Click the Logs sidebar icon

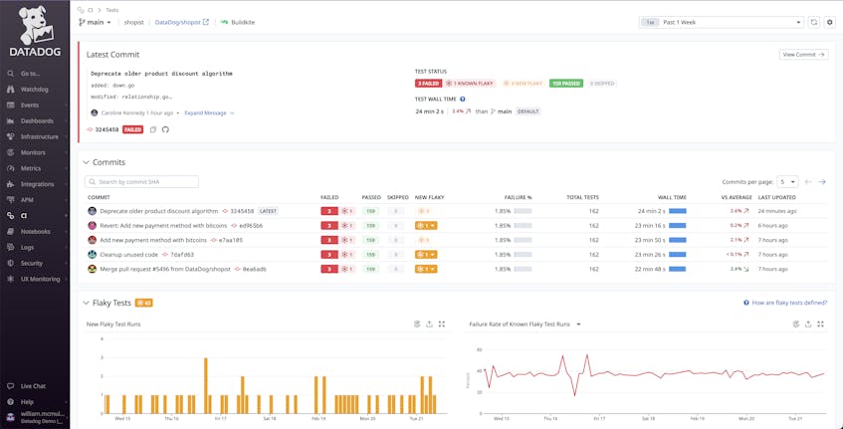click(x=10, y=247)
